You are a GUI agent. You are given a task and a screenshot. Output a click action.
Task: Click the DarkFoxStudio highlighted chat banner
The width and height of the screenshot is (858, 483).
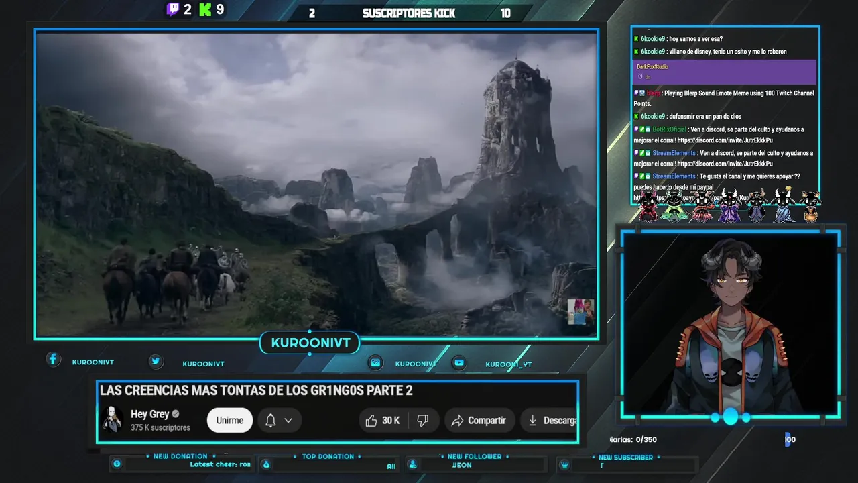725,72
